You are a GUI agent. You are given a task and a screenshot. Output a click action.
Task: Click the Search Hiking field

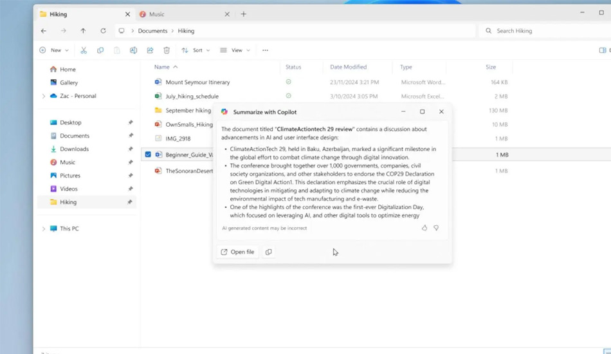pyautogui.click(x=545, y=31)
